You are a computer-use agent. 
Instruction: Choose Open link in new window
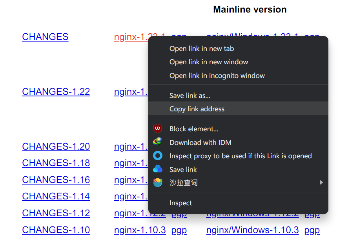208,62
